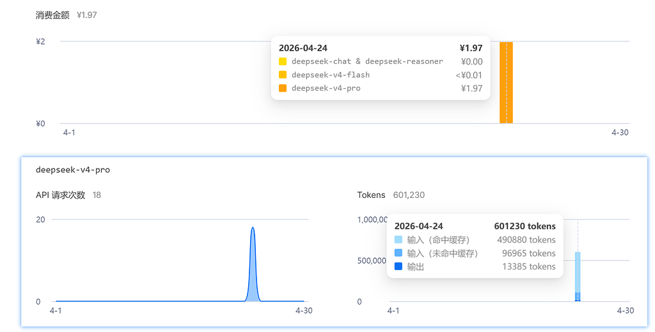Click the 4-30 label on tokens chart
Screen dimensions: 655x332
tap(626, 310)
